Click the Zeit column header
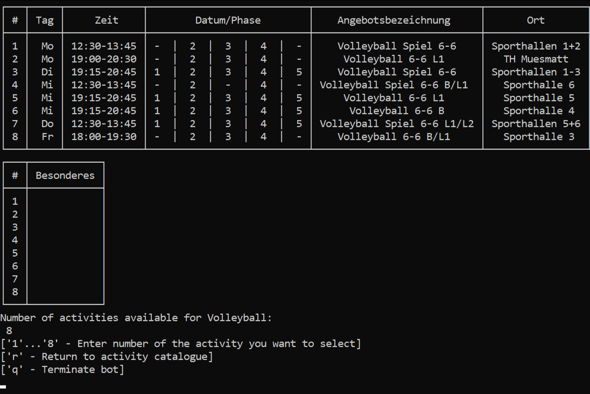 (107, 20)
